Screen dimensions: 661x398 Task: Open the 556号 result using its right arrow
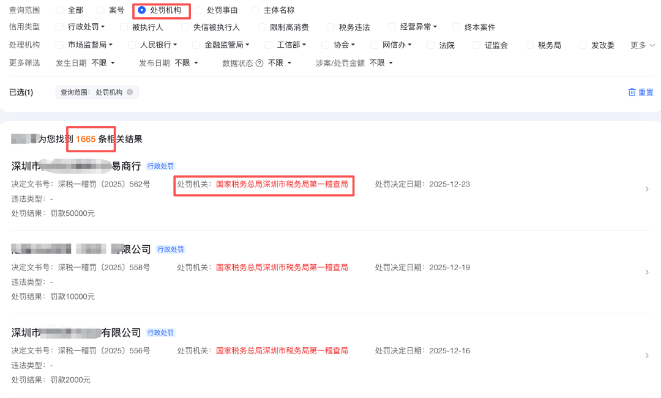tap(647, 356)
